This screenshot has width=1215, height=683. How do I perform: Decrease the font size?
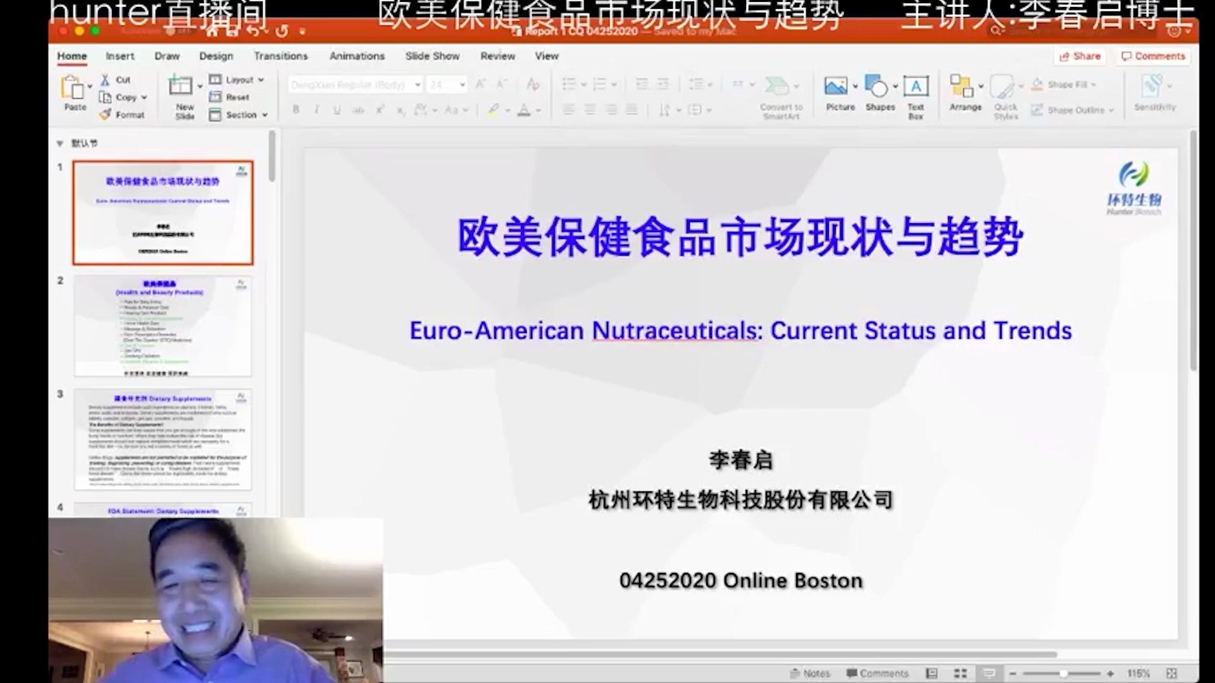point(501,83)
